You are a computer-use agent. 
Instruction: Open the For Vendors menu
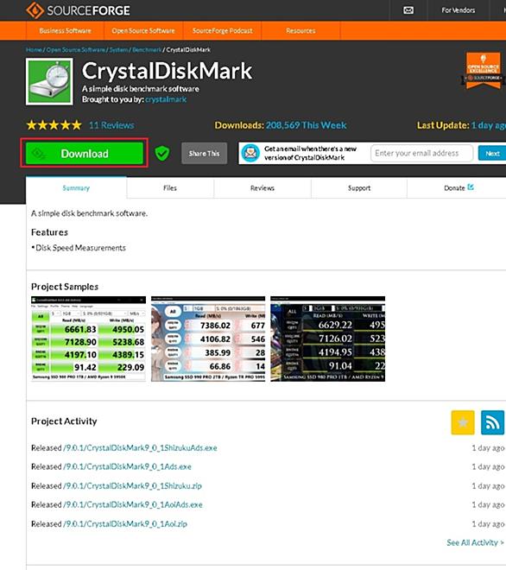(458, 10)
